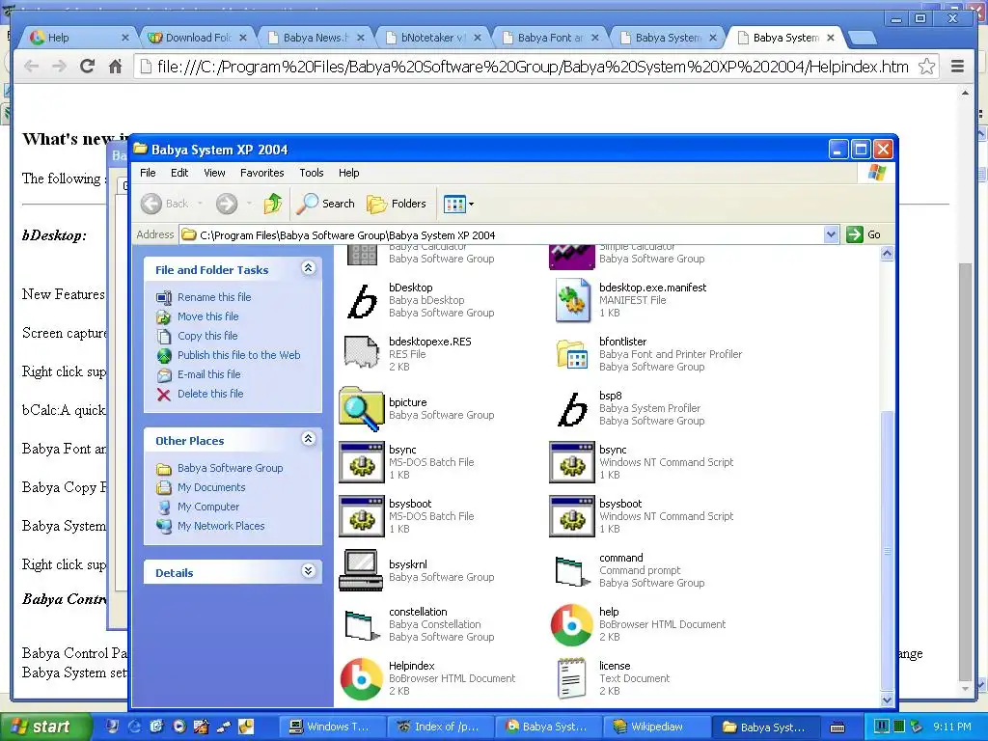
Task: Click the Search toolbar button
Action: (x=325, y=204)
